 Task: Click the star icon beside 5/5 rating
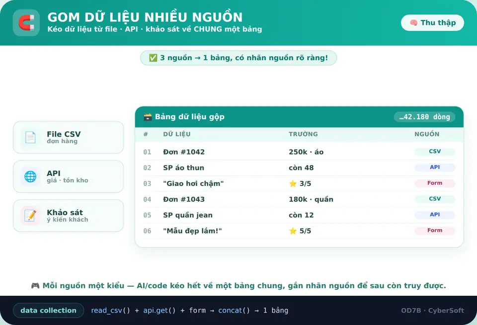293,231
